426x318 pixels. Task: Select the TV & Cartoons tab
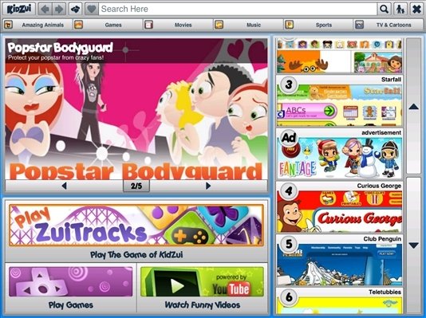[x=388, y=25]
